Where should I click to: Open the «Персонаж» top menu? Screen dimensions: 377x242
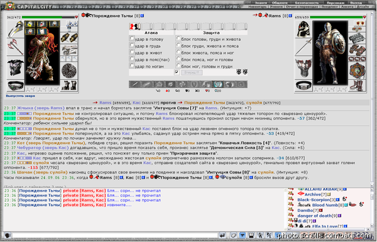335,3
